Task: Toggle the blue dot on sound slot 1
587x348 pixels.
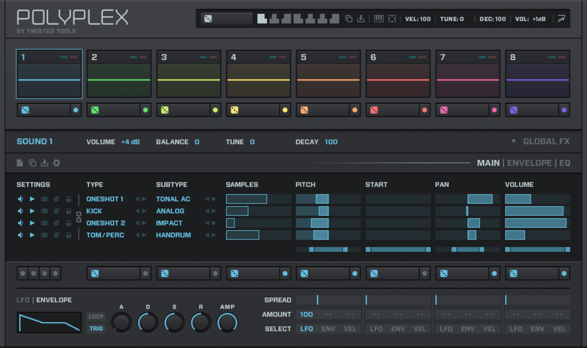Action: 76,110
